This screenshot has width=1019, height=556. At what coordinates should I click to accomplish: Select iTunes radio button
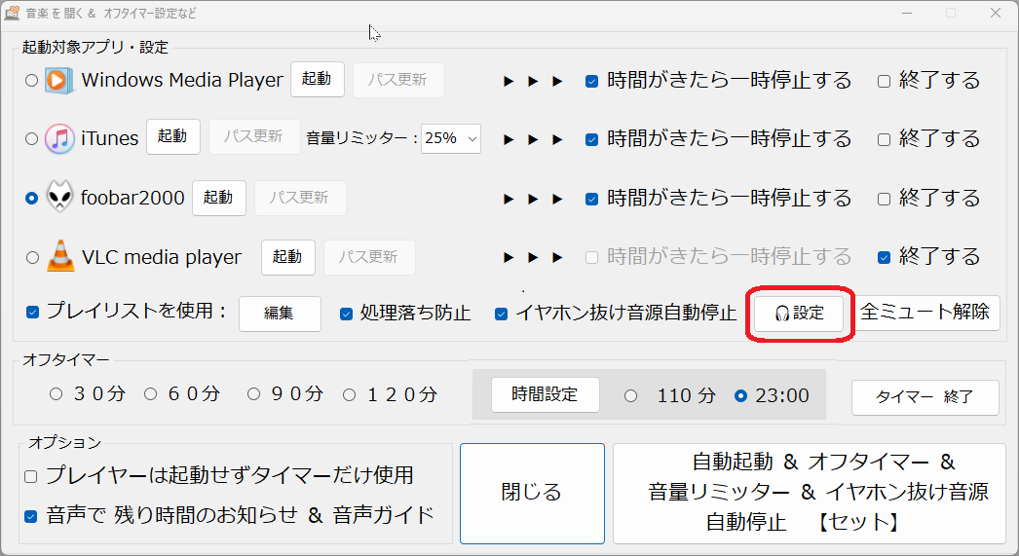point(31,138)
